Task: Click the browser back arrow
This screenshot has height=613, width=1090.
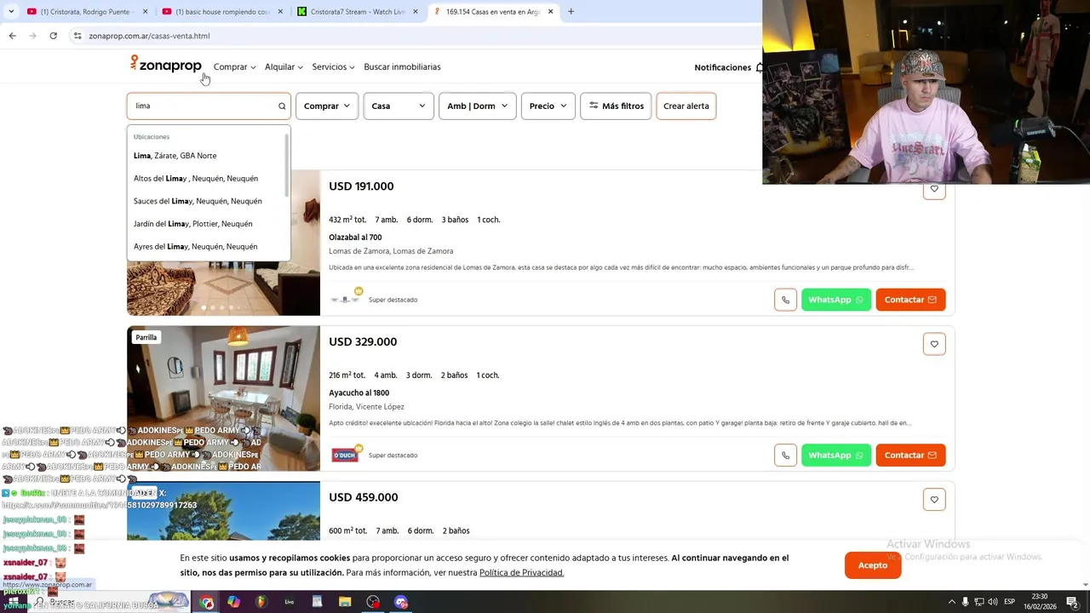Action: pos(12,36)
